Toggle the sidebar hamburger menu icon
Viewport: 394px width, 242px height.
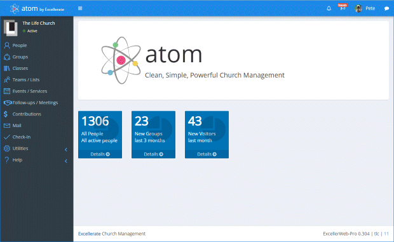[80, 8]
